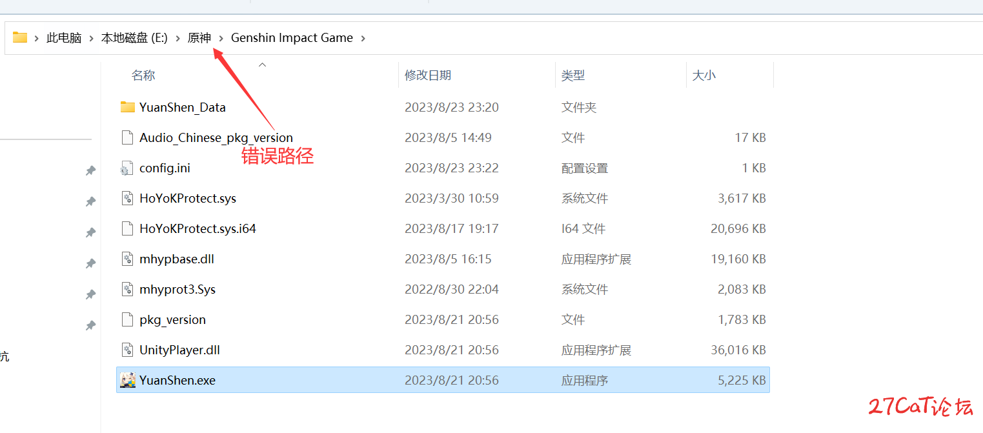Image resolution: width=983 pixels, height=433 pixels.
Task: Click size 1,783 KB of pkg_version
Action: click(742, 320)
